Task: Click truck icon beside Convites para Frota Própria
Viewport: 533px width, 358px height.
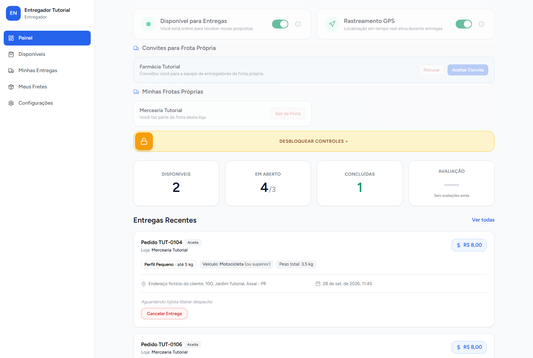Action: tap(136, 48)
